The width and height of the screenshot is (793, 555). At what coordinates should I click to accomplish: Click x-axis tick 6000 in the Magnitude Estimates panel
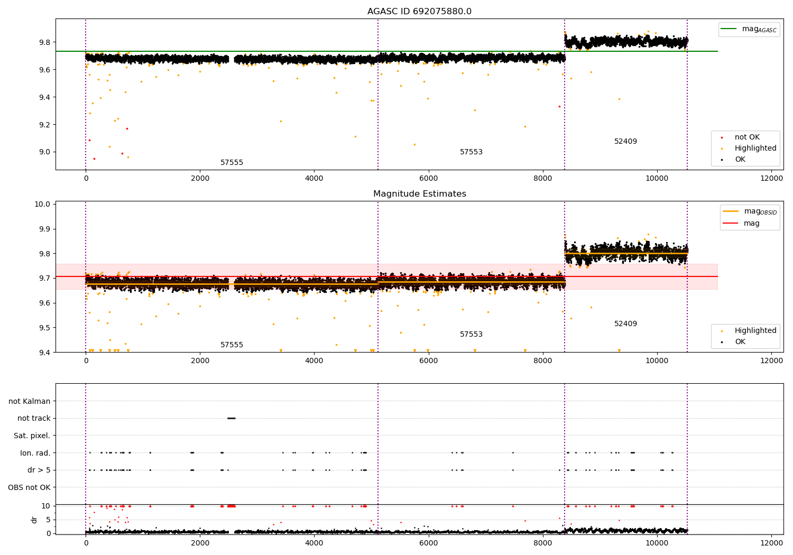click(428, 360)
